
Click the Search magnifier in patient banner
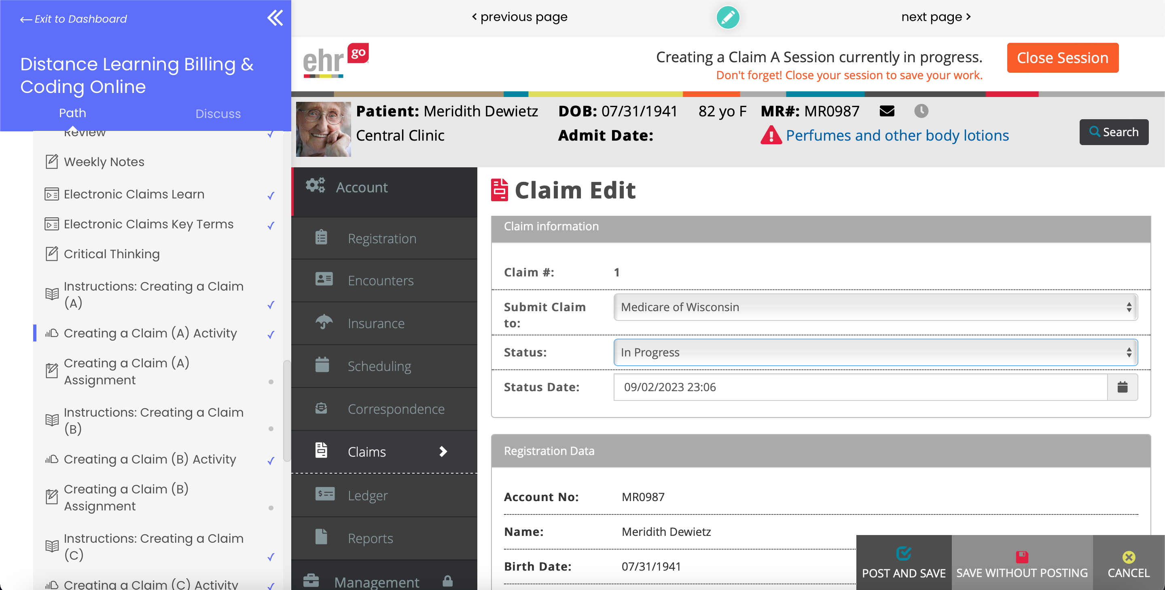point(1114,132)
